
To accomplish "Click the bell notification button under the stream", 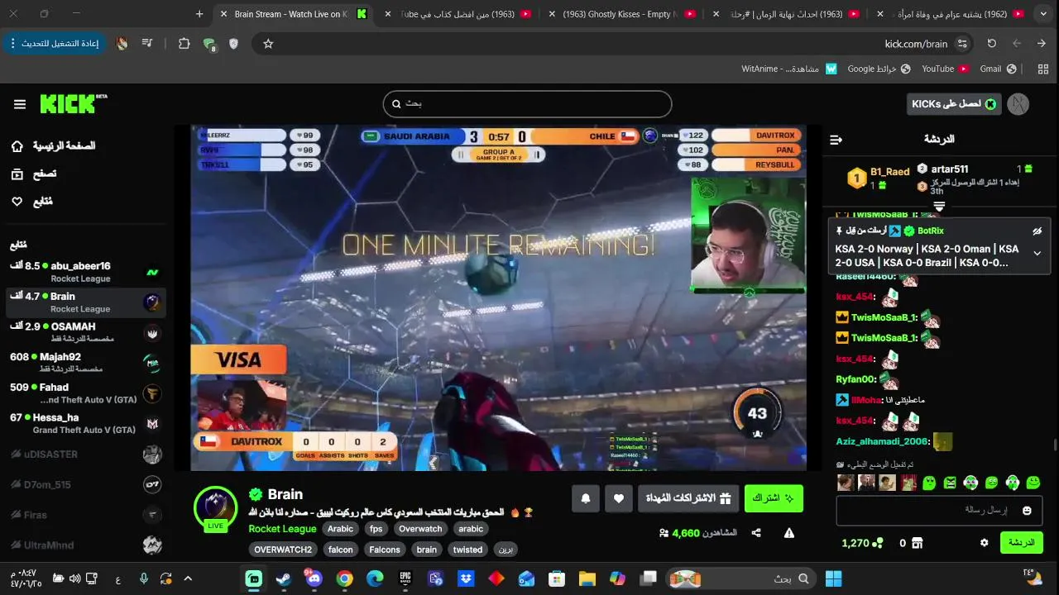I will [586, 498].
